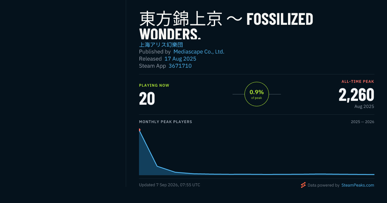Click the Updated 7 Sep 2026 timestamp

[170, 185]
